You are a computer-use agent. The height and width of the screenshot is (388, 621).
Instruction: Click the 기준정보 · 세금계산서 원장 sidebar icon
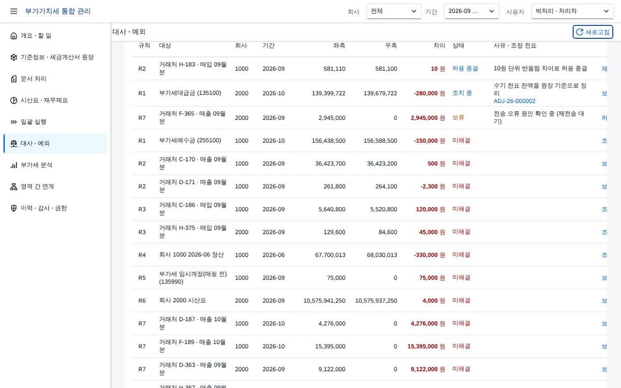(13, 57)
